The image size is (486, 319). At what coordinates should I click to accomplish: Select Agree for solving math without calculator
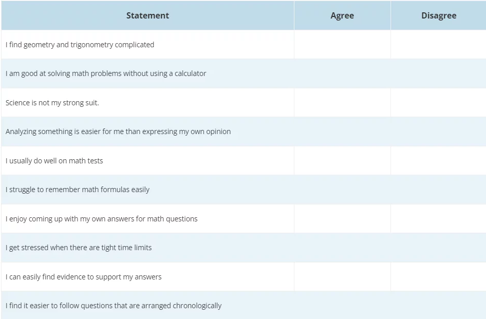[x=342, y=73]
